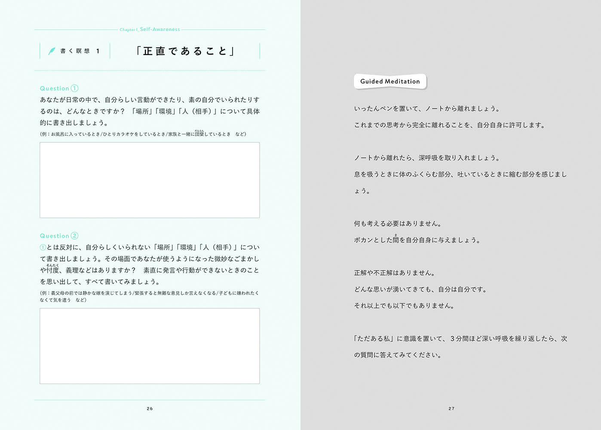Click the Guided Meditation badge
This screenshot has height=430, width=601.
point(390,81)
